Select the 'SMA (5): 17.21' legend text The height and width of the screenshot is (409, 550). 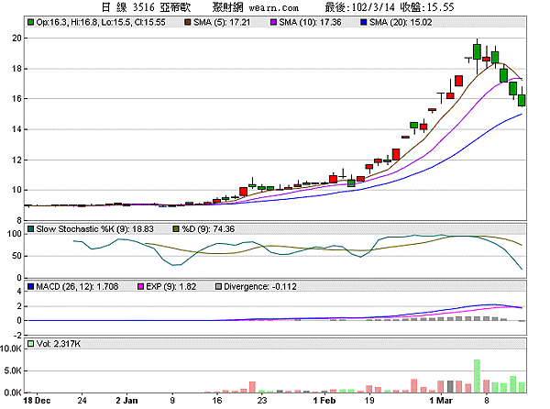222,22
